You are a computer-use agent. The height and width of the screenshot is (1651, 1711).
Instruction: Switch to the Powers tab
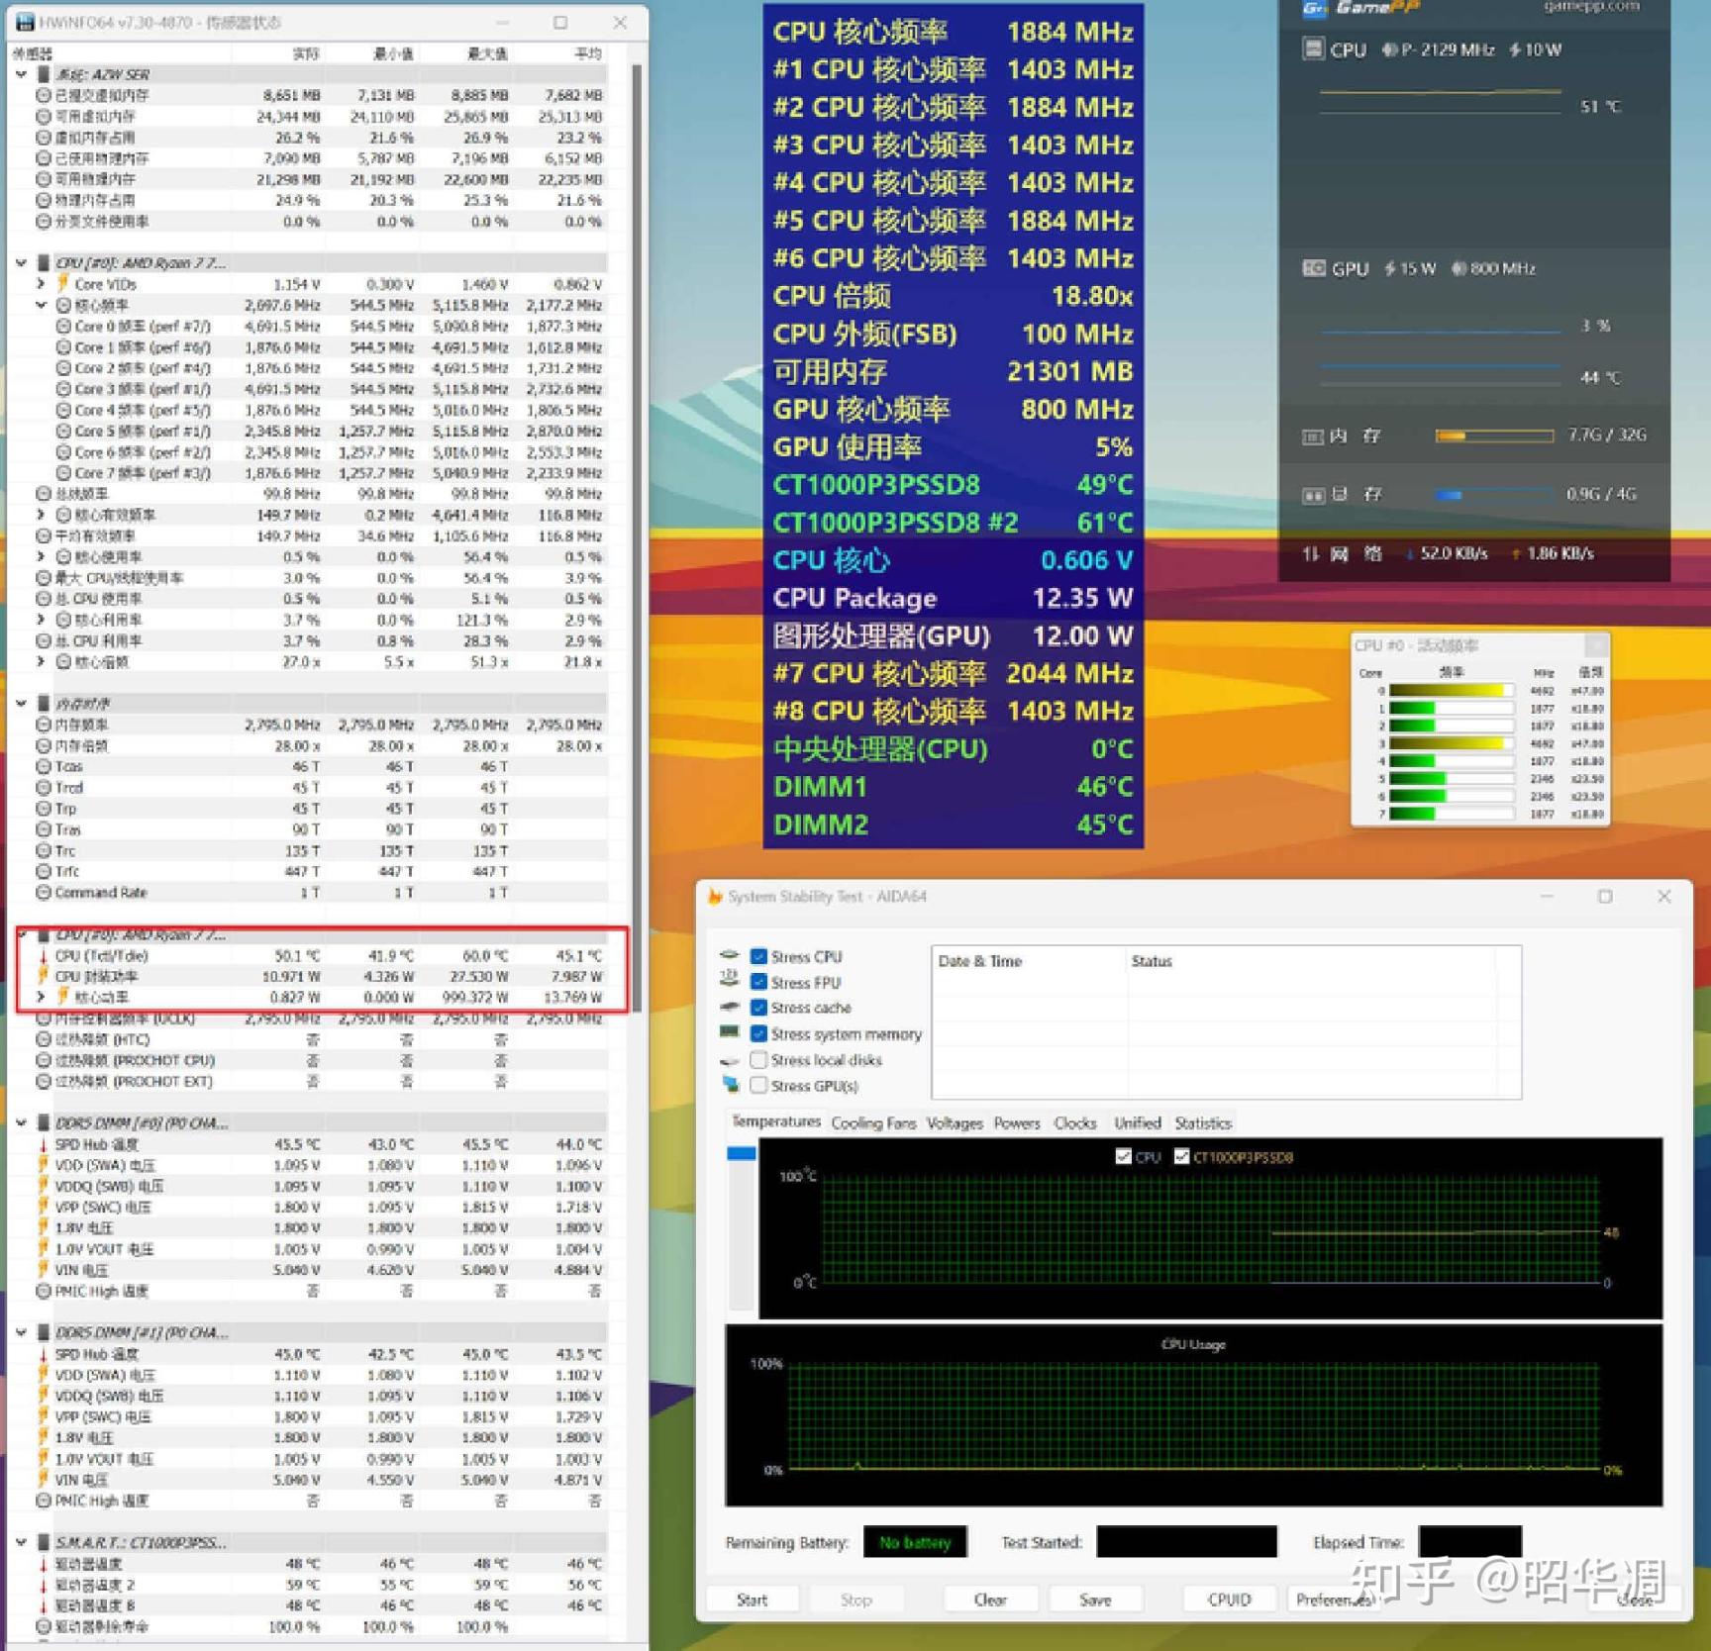[1017, 1122]
